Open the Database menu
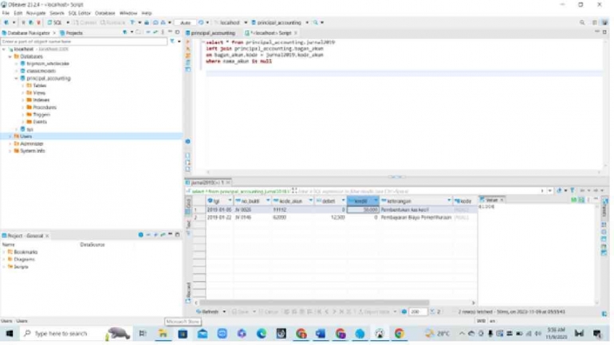This screenshot has height=345, width=614. [105, 13]
